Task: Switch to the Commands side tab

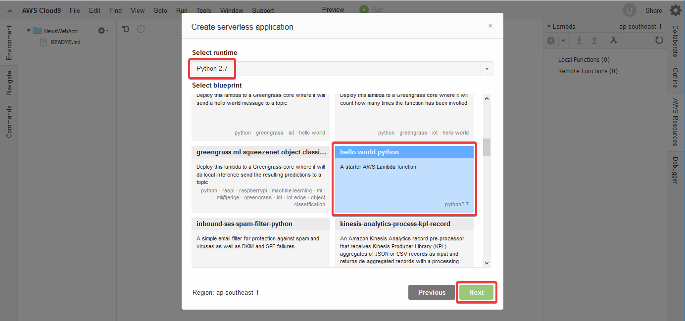Action: pos(9,122)
